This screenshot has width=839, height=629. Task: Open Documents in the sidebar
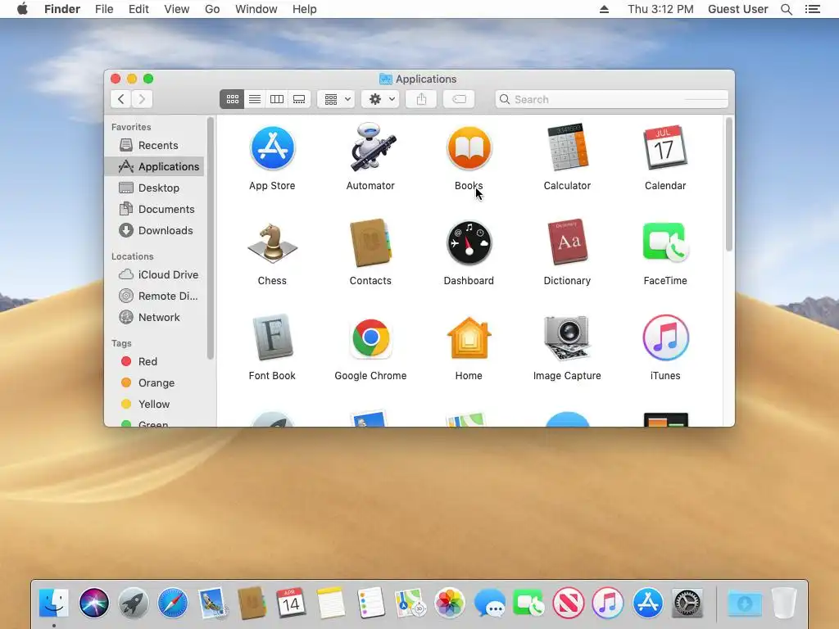(x=155, y=209)
